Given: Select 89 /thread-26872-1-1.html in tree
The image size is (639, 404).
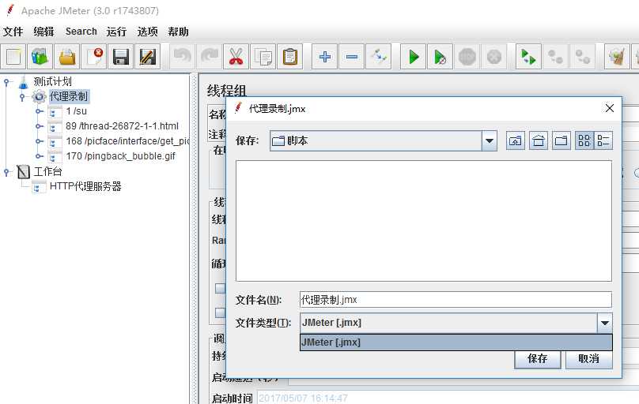Looking at the screenshot, I should coord(122,126).
